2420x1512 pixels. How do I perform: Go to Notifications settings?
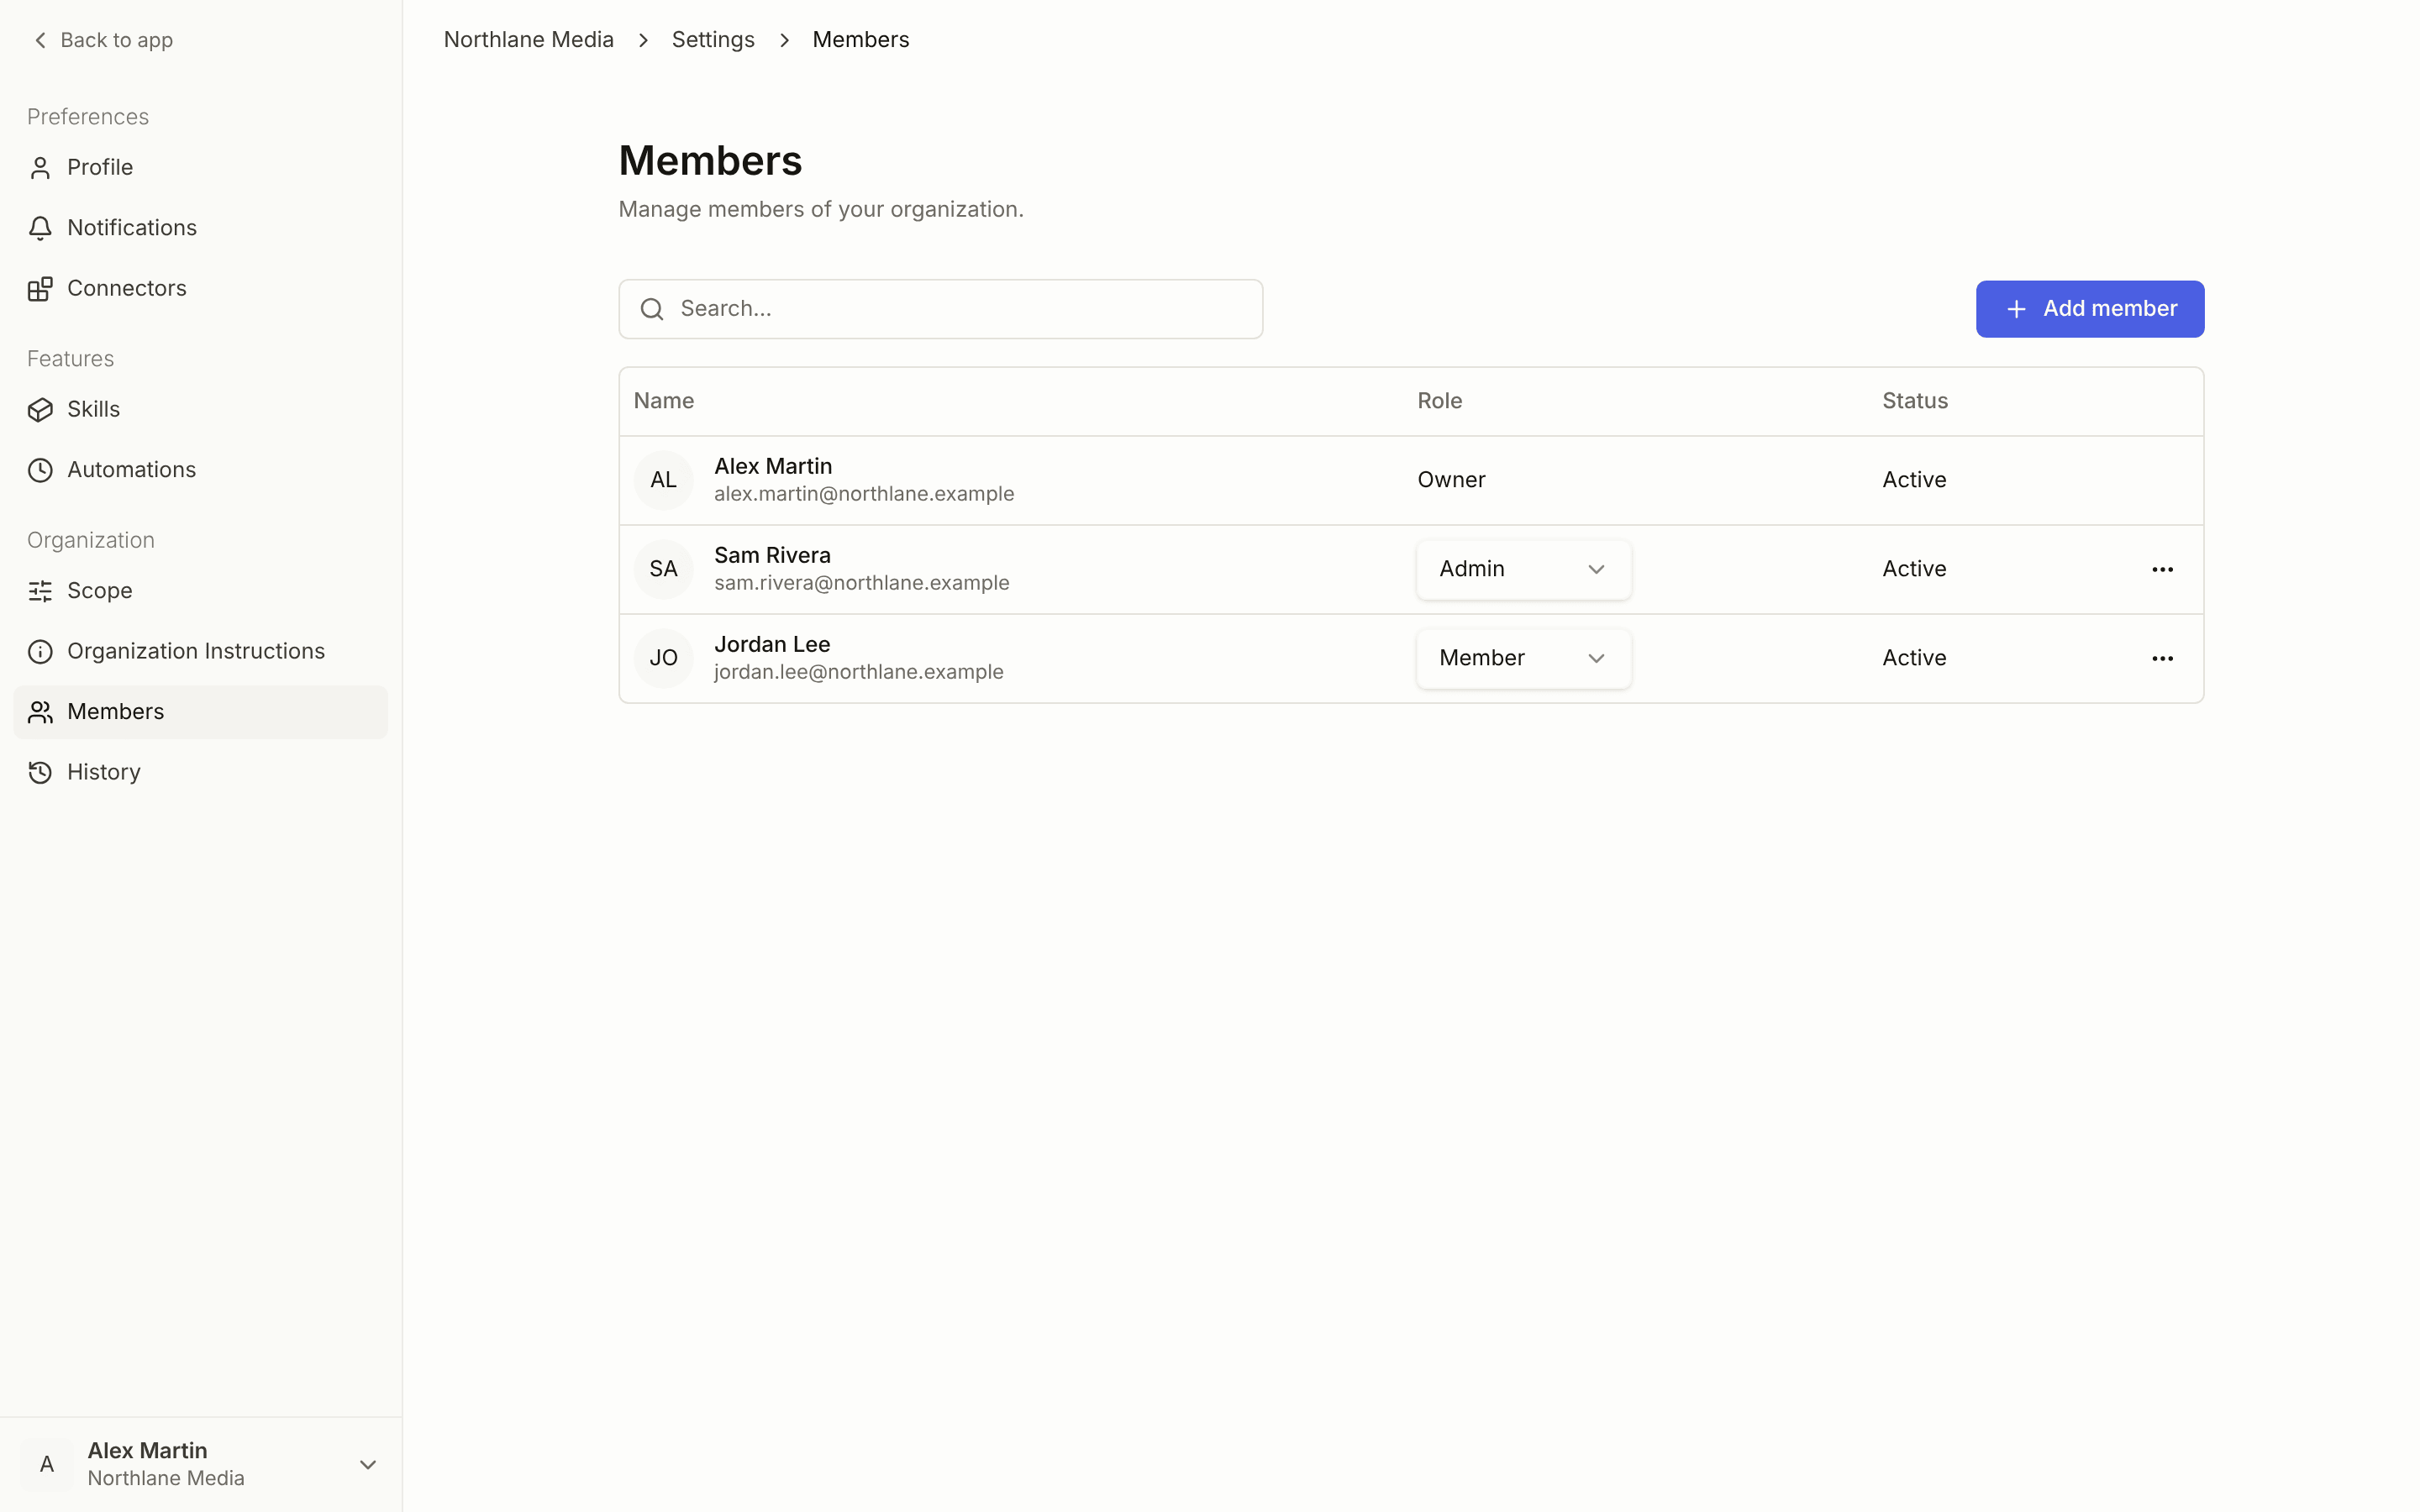(200, 228)
